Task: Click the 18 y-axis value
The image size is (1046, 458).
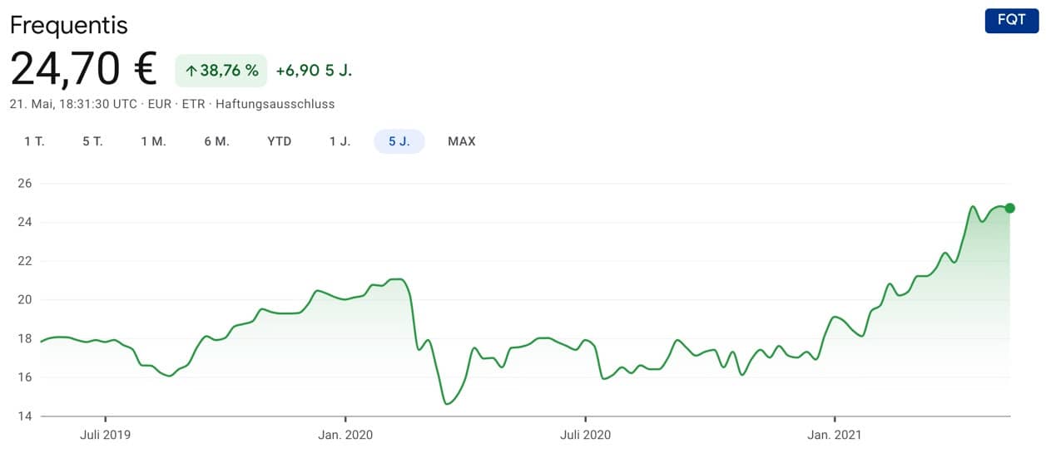Action: pos(24,338)
